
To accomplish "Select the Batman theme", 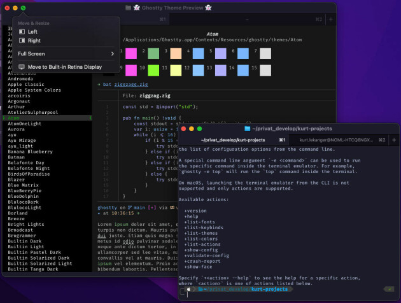I will 16,157.
